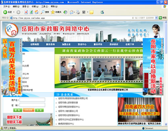Click the Print printer icon

pyautogui.click(x=78, y=12)
